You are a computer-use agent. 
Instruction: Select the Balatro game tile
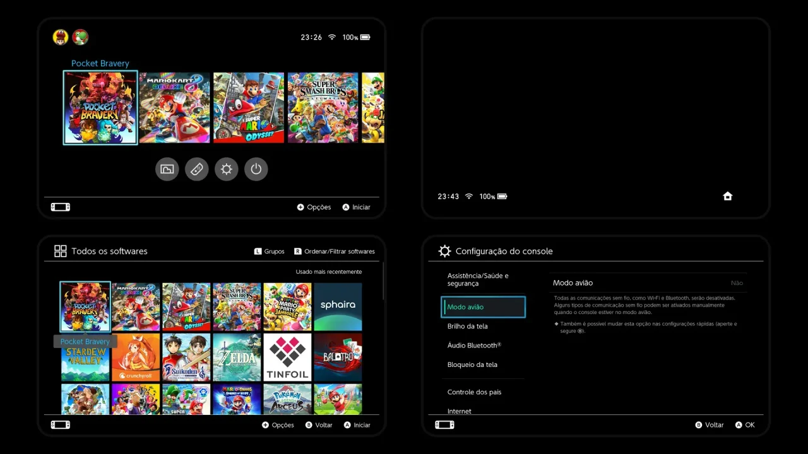[x=338, y=358]
